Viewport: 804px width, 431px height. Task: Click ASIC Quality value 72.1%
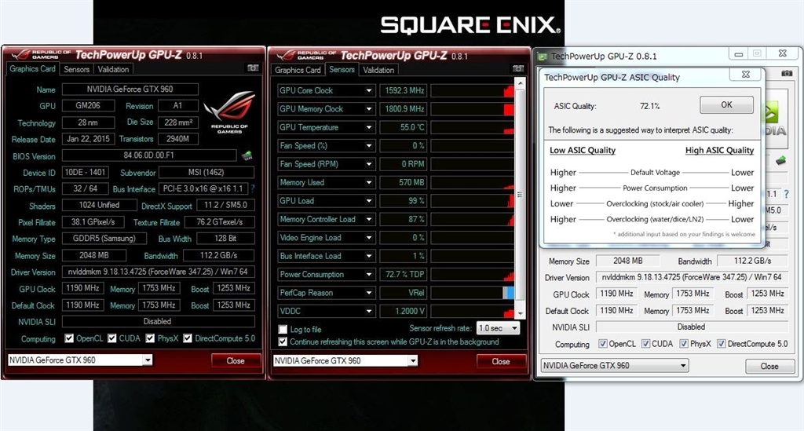tap(649, 106)
